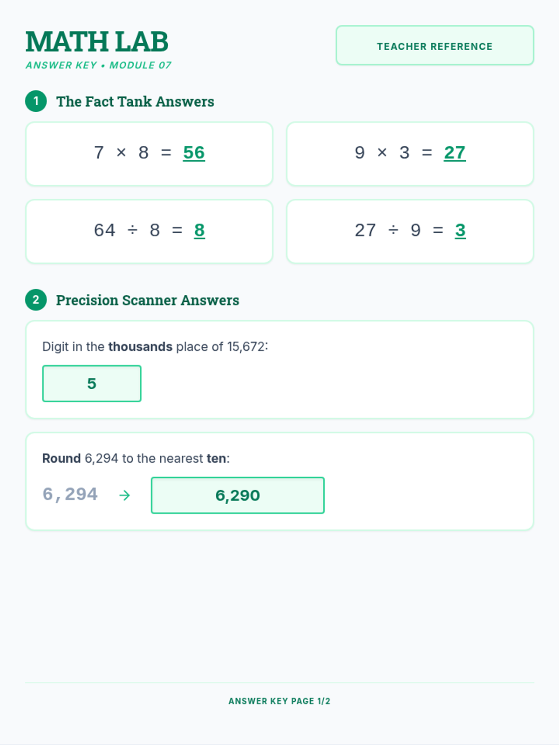Select the 7 × 8 fact card
Viewport: 559px width, 745px height.
(x=149, y=154)
